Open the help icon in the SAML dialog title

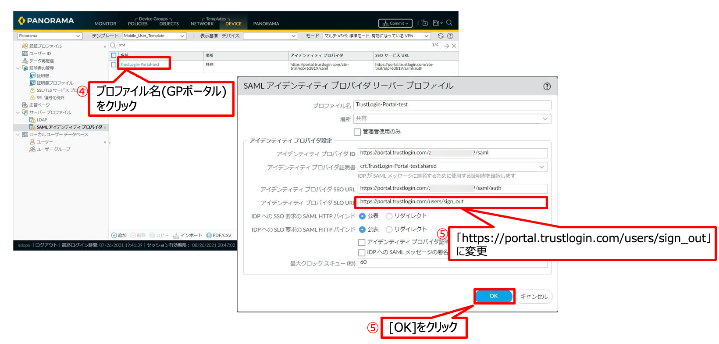[547, 86]
